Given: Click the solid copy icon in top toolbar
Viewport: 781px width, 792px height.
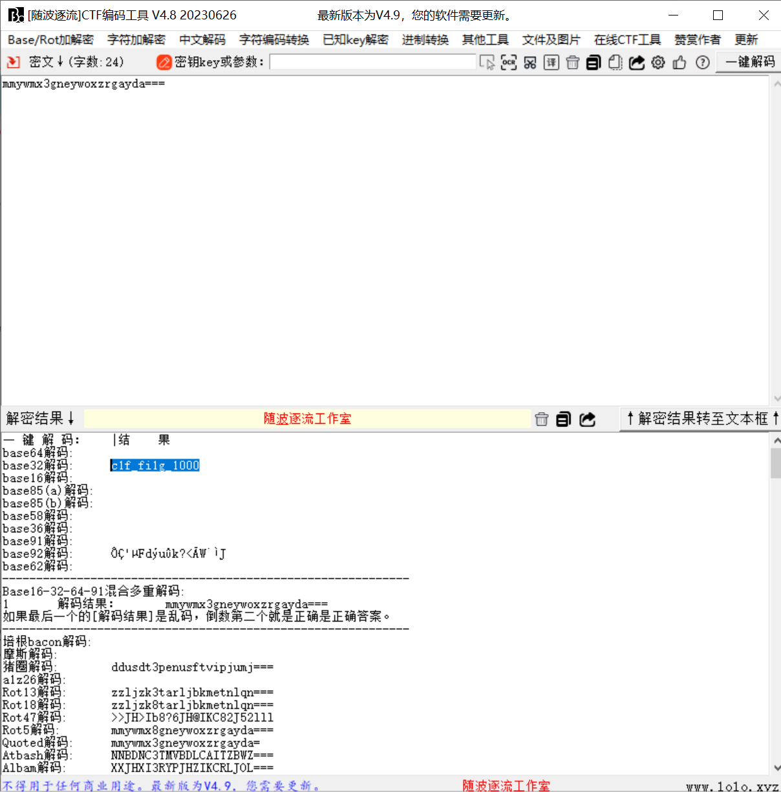Looking at the screenshot, I should point(594,63).
